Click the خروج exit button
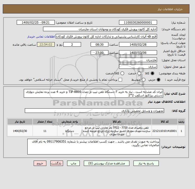195x189 pixels. click(40, 163)
